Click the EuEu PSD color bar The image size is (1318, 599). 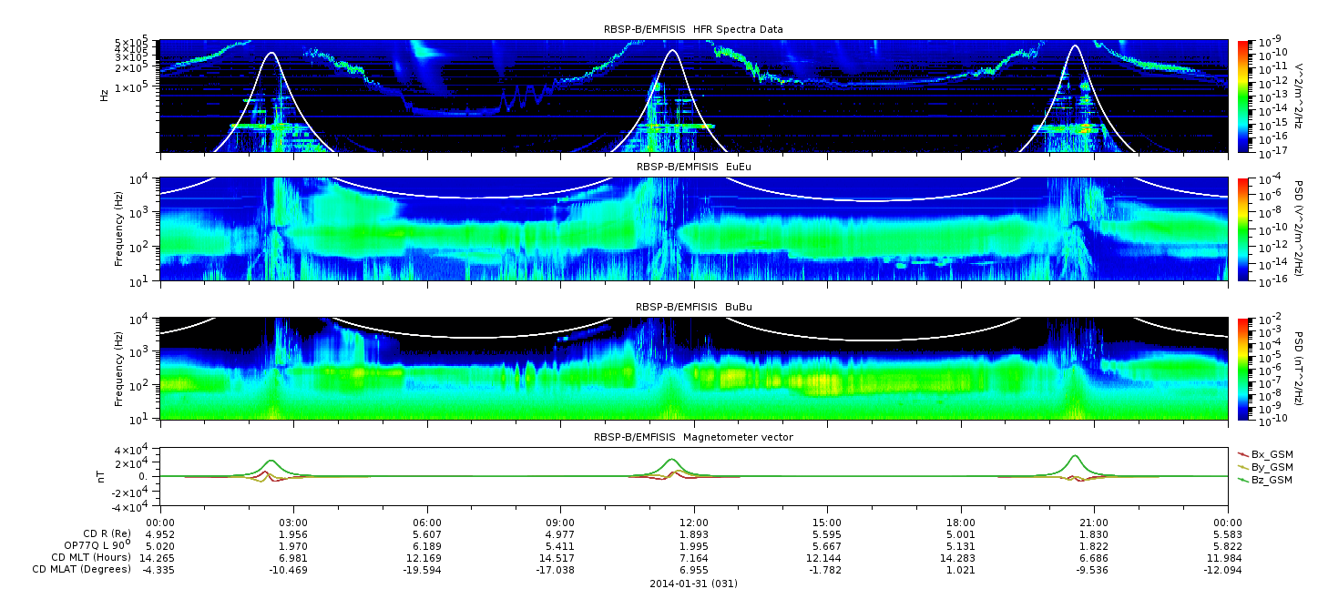click(1244, 228)
